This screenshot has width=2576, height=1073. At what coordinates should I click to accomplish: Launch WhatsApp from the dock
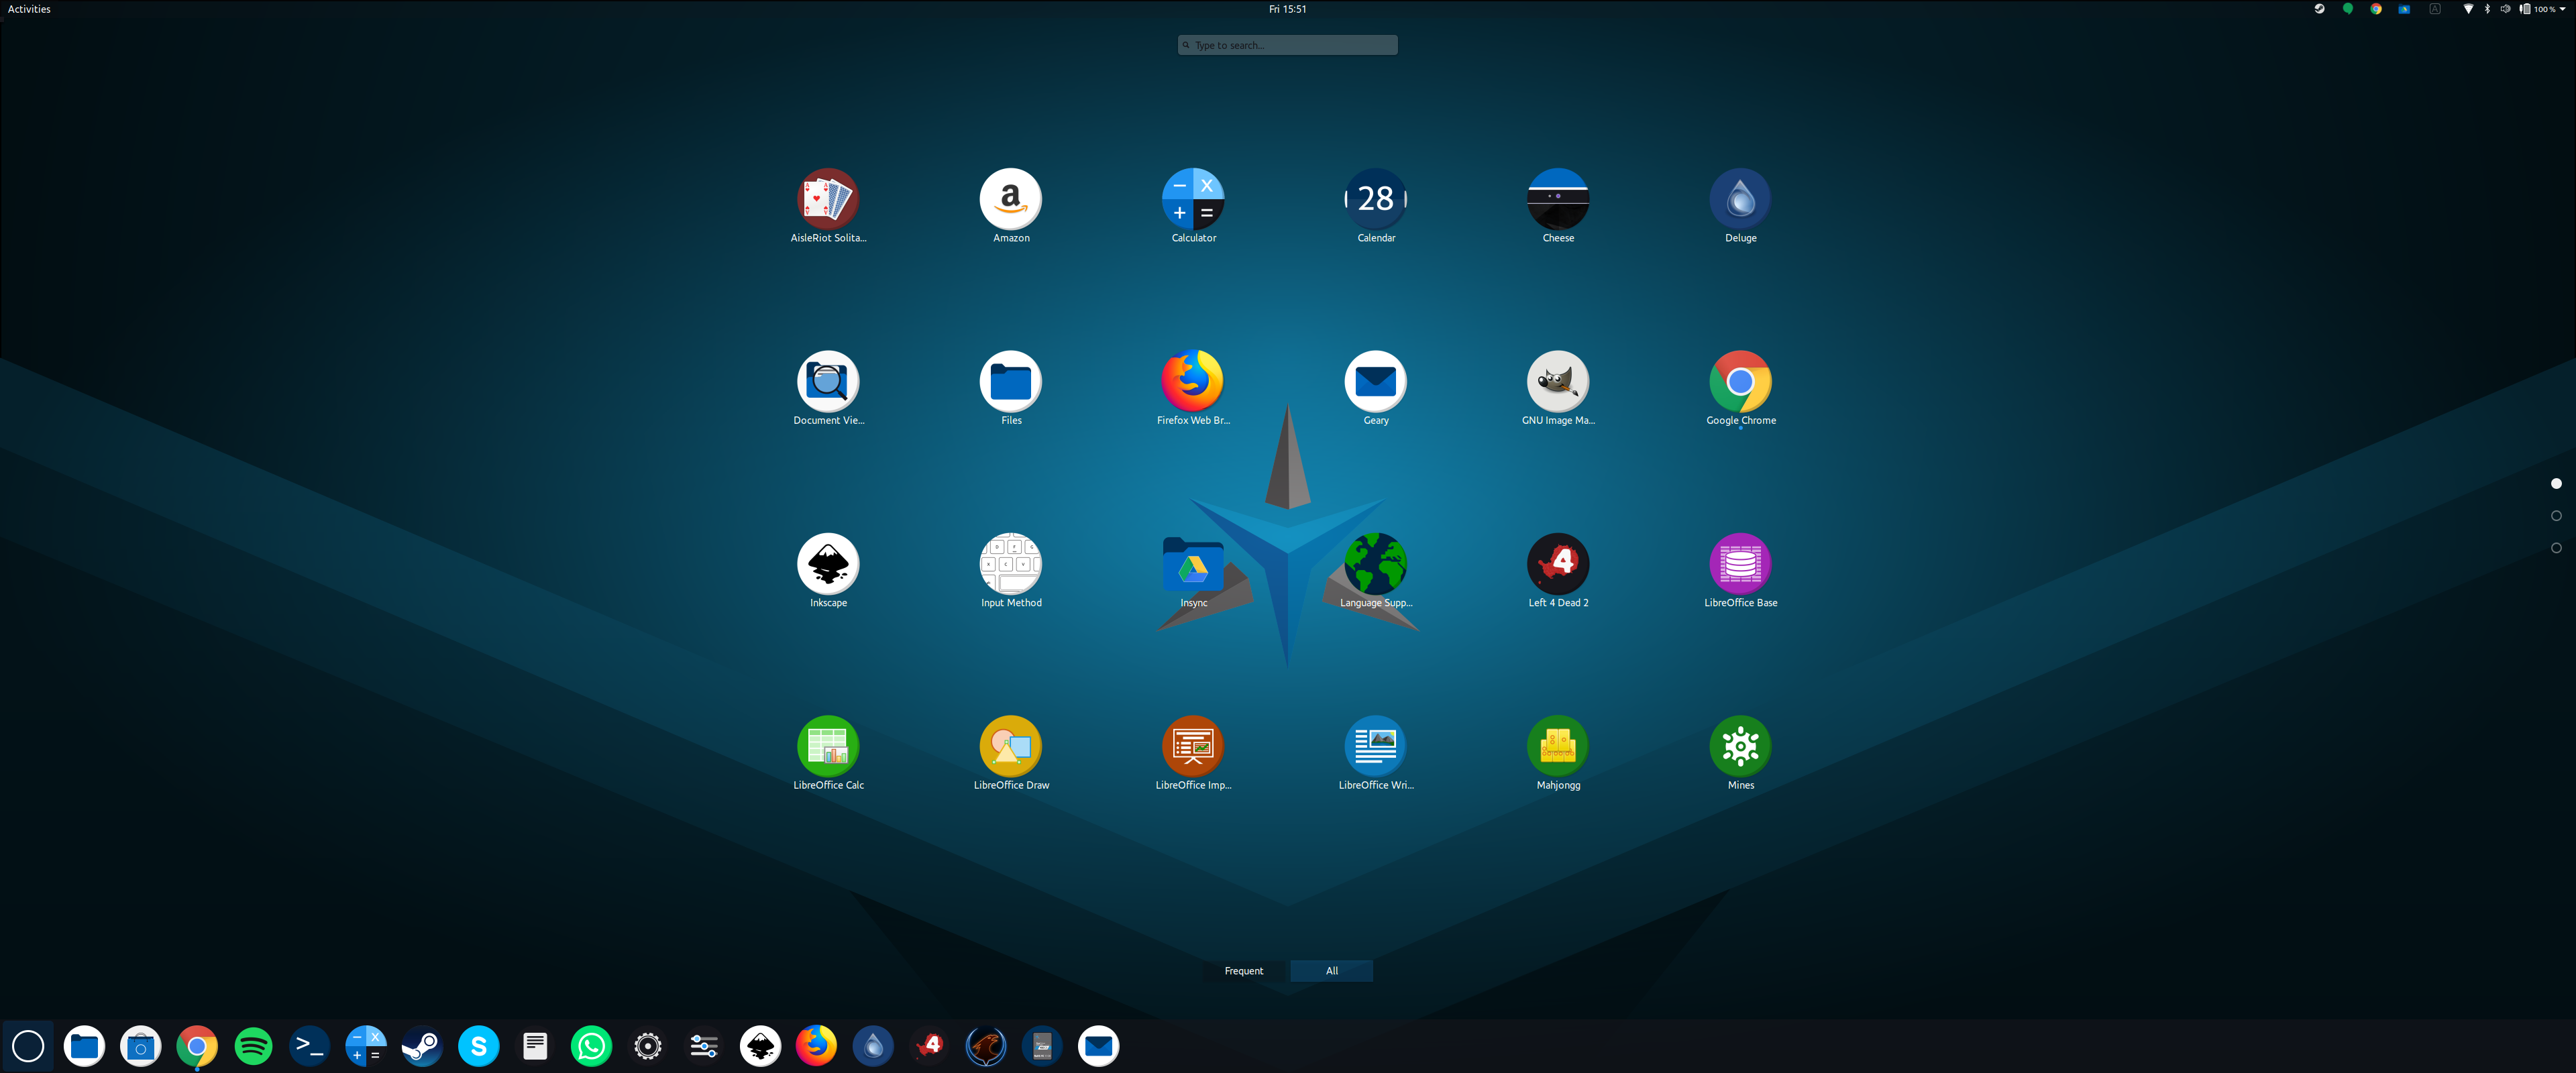[591, 1046]
